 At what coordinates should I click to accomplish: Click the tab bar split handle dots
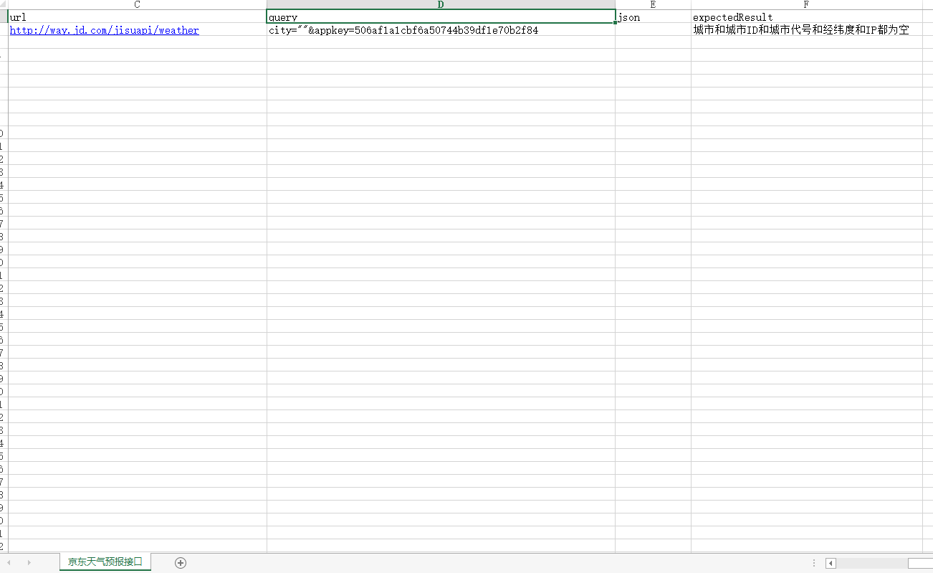coord(814,563)
